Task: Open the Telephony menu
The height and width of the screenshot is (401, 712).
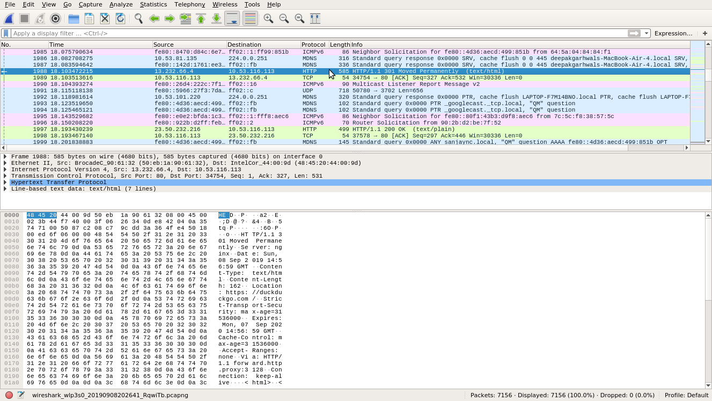Action: [x=189, y=4]
